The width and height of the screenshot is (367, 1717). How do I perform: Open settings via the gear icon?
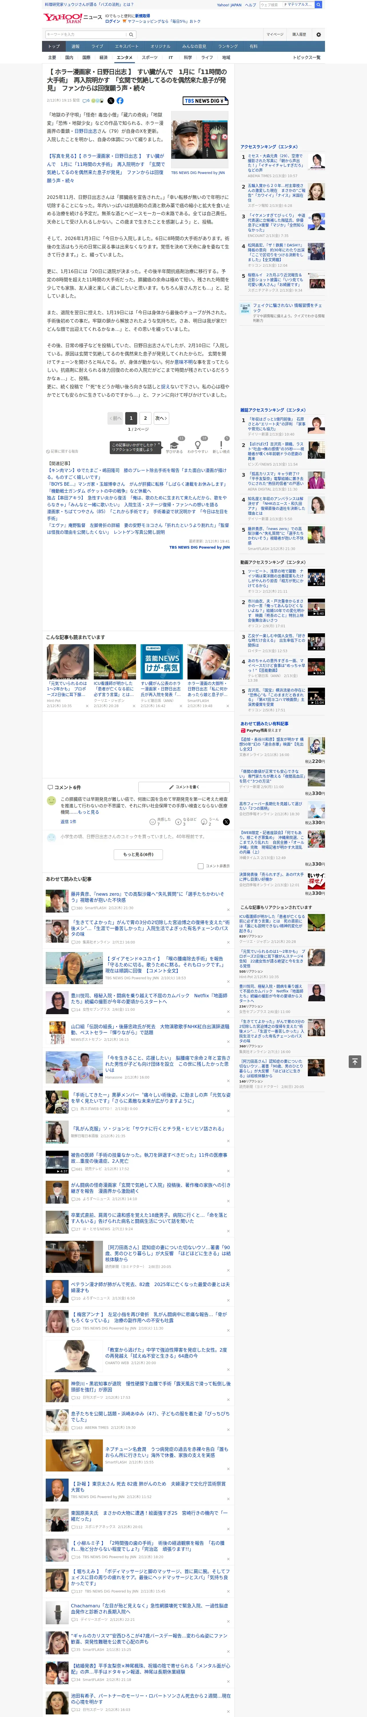click(x=318, y=34)
